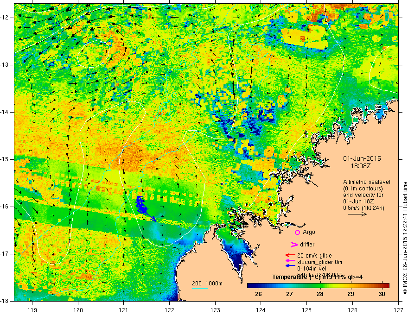
Task: Click the longitude axis label 125
Action: click(307, 310)
